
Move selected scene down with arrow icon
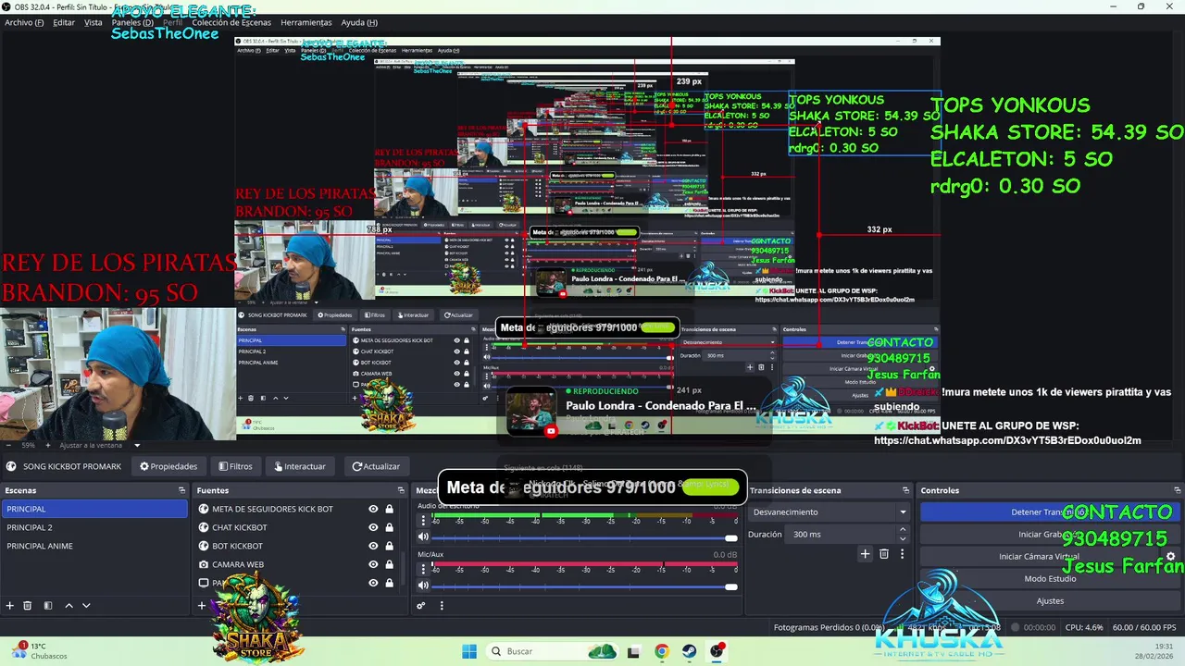click(86, 606)
